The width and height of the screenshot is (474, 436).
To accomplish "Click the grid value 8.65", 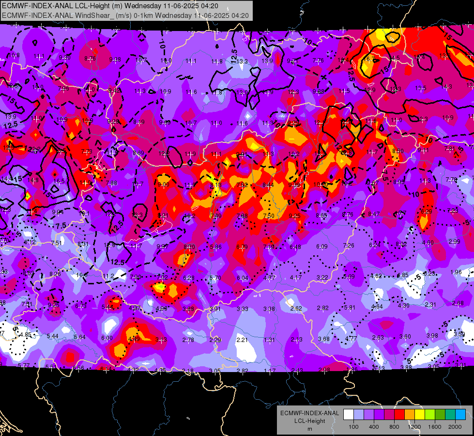I will click(x=321, y=216).
